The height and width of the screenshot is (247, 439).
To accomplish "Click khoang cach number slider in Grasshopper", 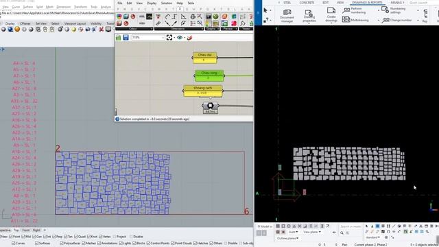I will click(x=203, y=91).
